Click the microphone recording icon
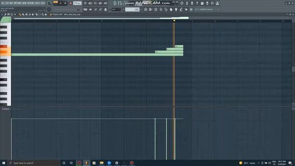 pos(192,3)
